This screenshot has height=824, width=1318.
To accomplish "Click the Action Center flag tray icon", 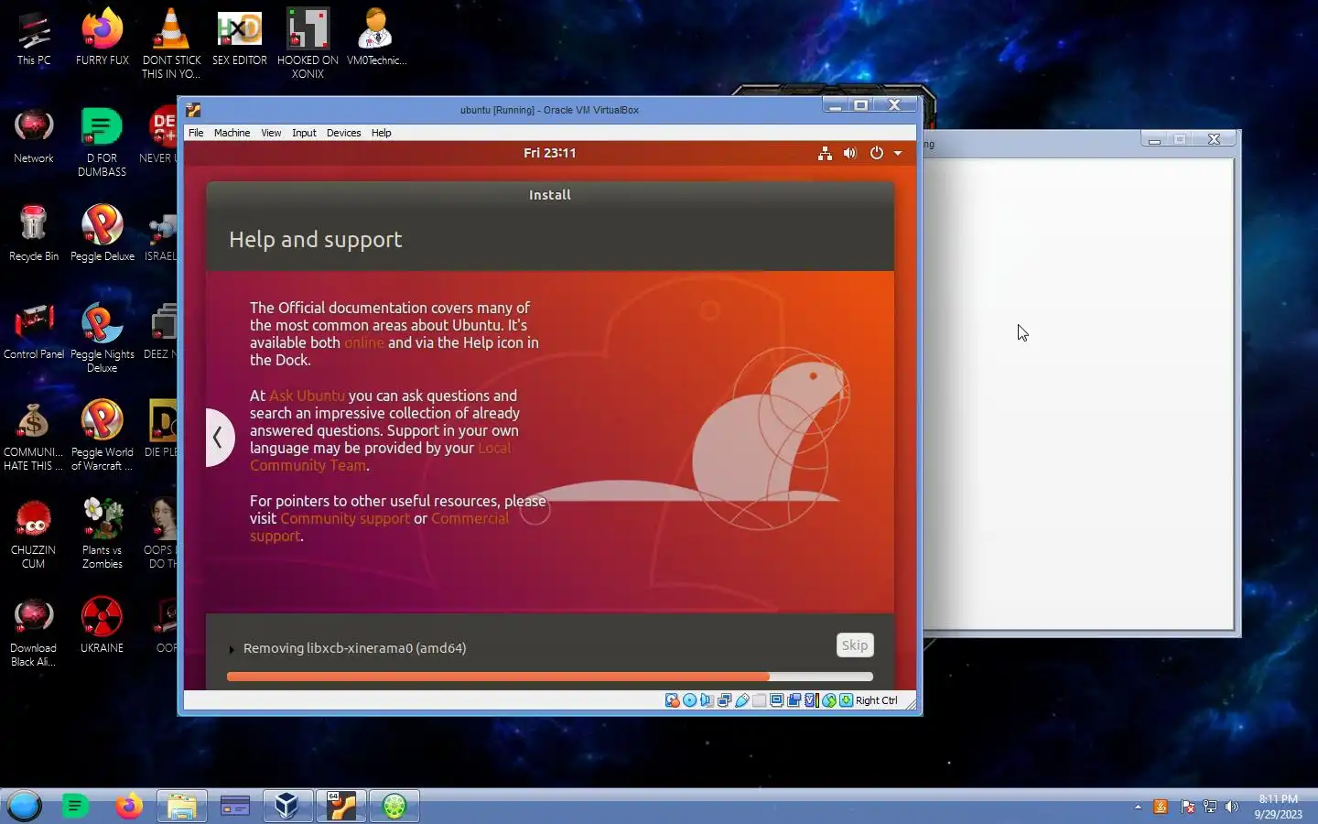I will pos(1188,807).
